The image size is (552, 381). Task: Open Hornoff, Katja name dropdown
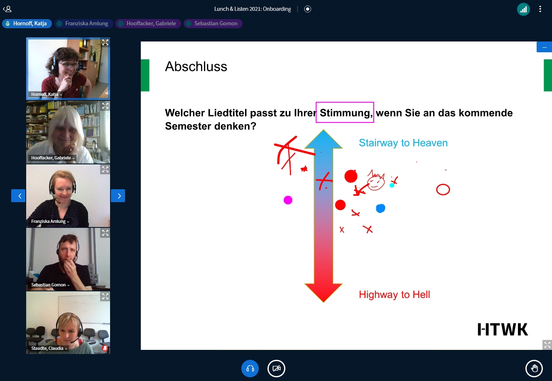pos(47,95)
